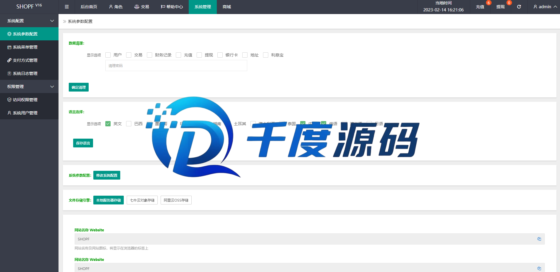Check the 财务记录 checkbox

click(x=150, y=55)
